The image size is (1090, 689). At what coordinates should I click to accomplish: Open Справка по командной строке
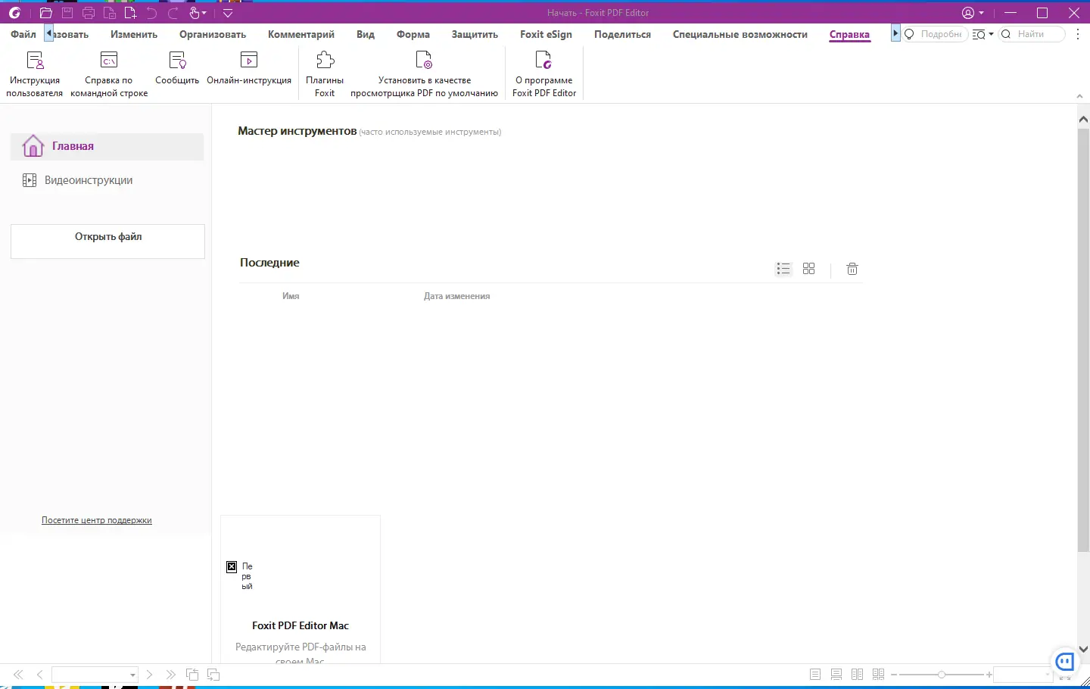[x=109, y=74]
